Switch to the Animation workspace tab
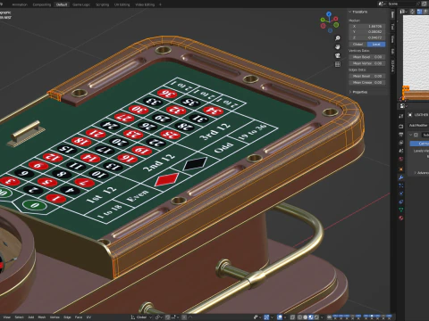Image resolution: width=429 pixels, height=321 pixels. (x=20, y=4)
